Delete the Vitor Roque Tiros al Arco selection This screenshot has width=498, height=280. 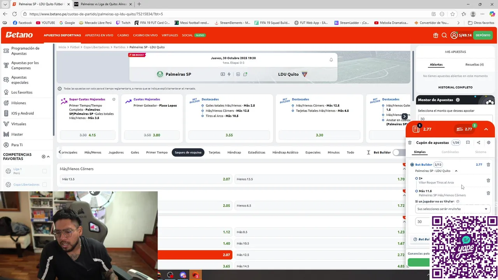(488, 180)
